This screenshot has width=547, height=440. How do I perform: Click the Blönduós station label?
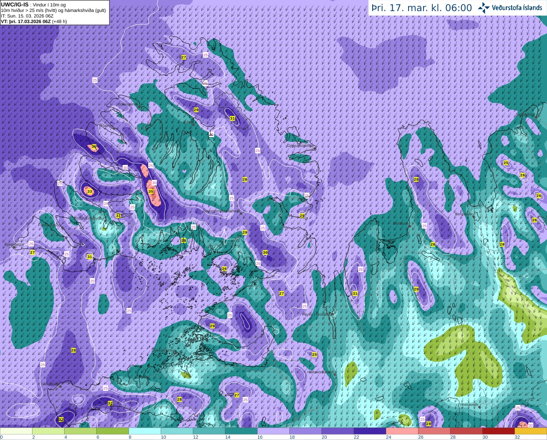pyautogui.click(x=401, y=223)
